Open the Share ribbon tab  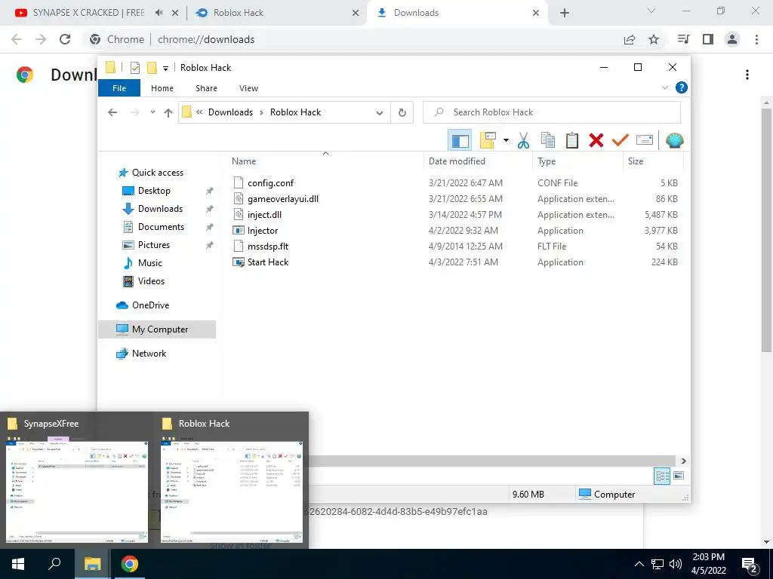[206, 88]
